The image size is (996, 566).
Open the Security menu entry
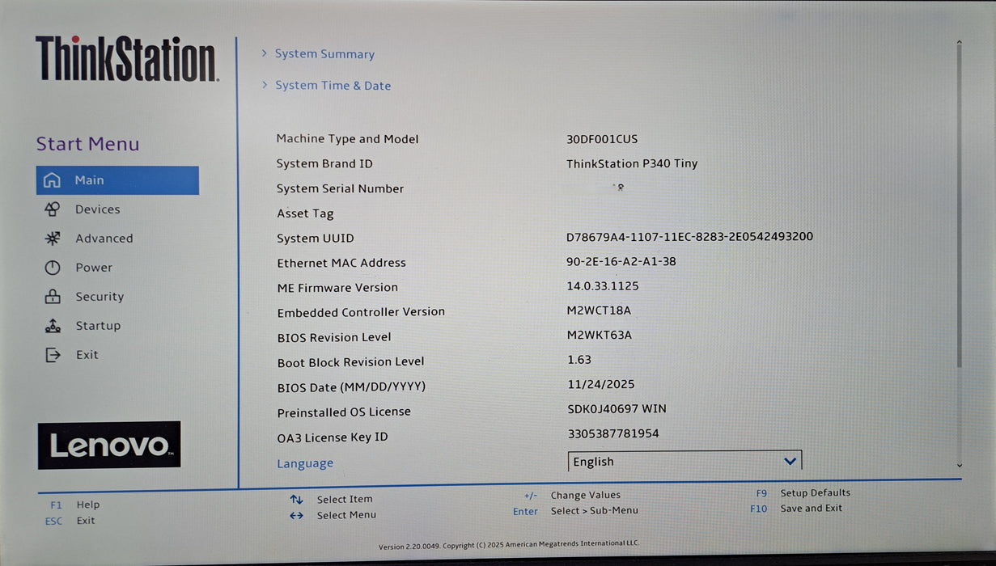pos(100,297)
